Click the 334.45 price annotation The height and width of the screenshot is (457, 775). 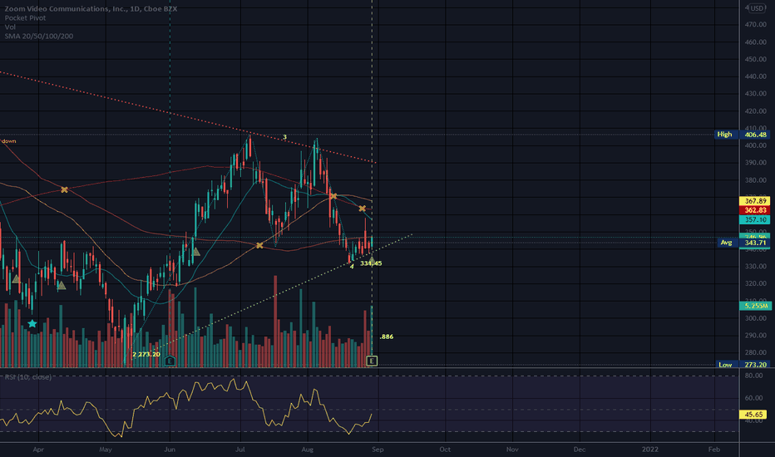(371, 264)
